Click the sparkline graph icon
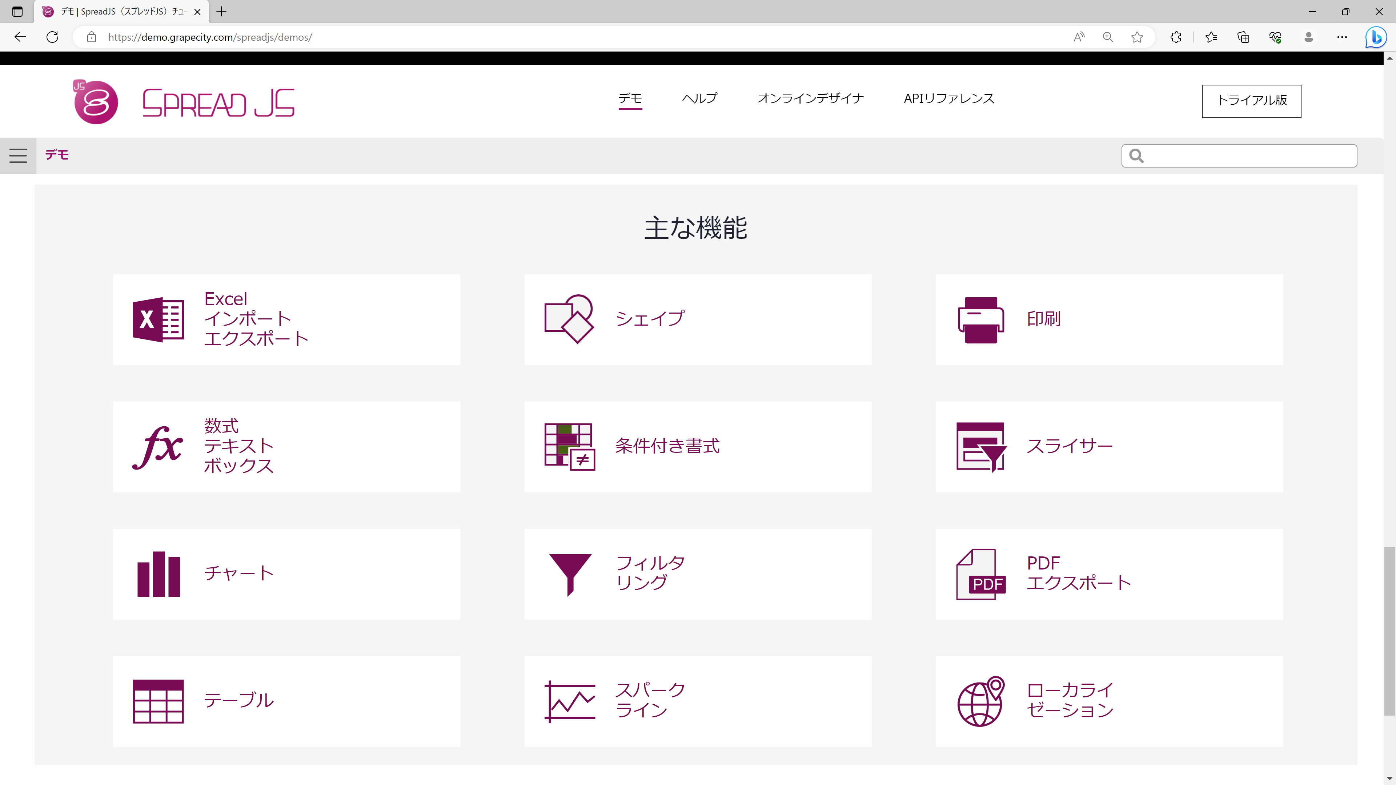The height and width of the screenshot is (785, 1396). (570, 701)
